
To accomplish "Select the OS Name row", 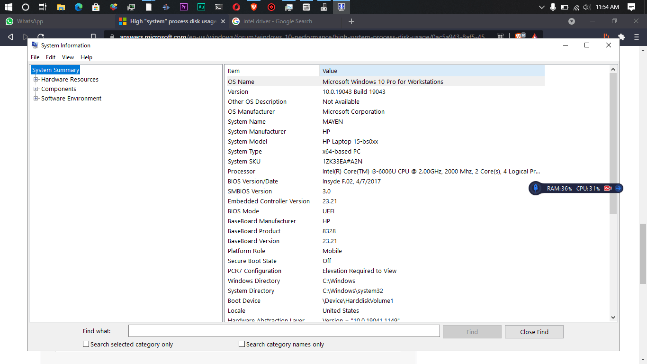I will click(x=385, y=82).
